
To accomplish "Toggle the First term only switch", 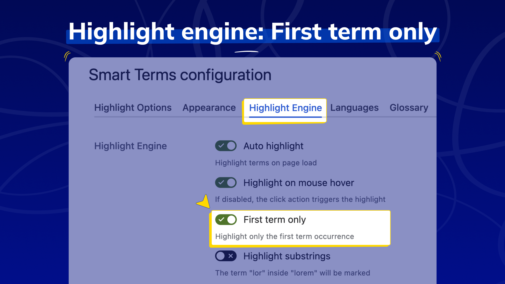I will (226, 220).
